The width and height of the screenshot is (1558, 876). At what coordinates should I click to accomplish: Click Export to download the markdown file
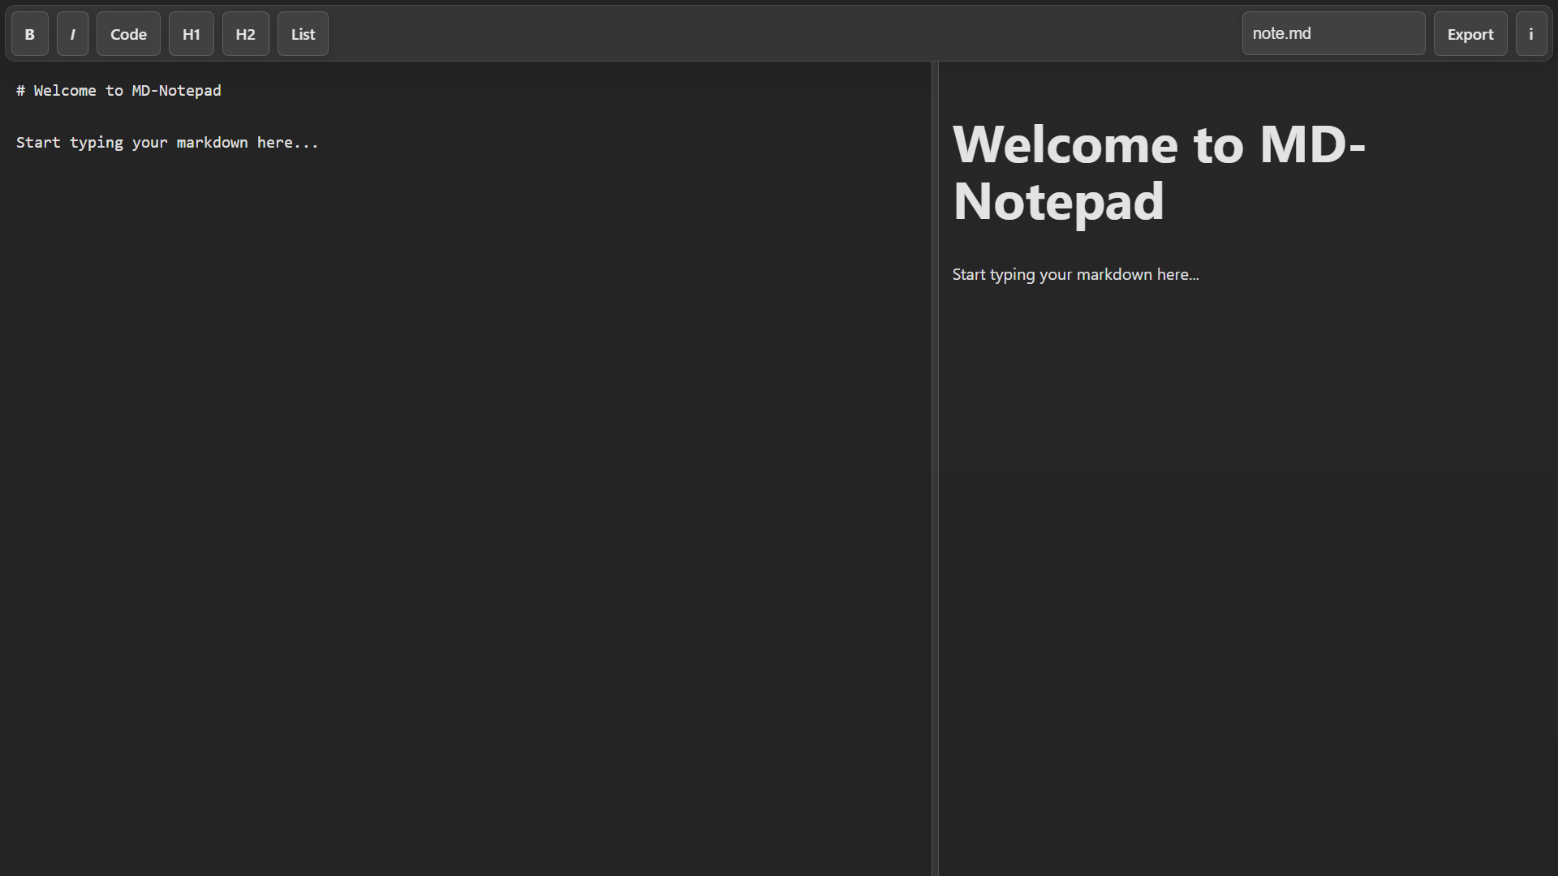[x=1470, y=33]
